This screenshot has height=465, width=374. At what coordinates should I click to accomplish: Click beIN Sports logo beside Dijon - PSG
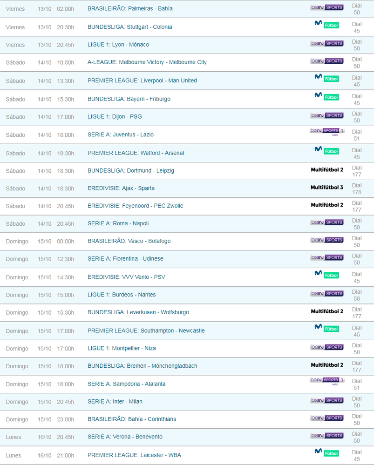point(327,115)
